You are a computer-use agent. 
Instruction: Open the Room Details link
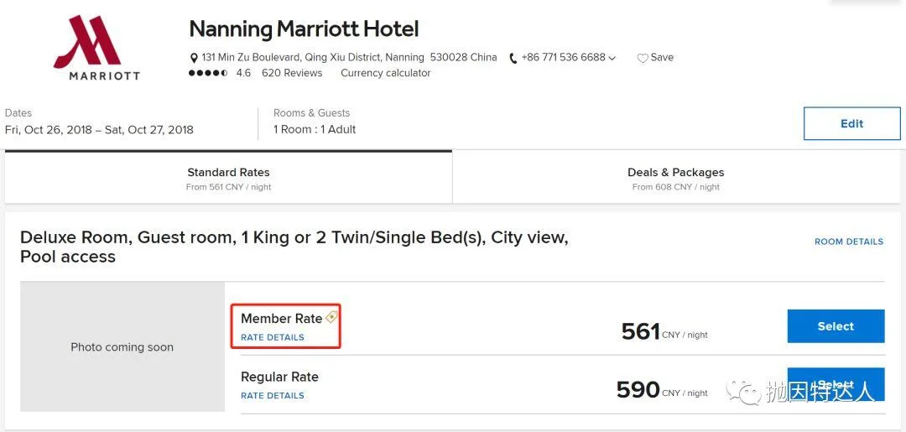848,242
